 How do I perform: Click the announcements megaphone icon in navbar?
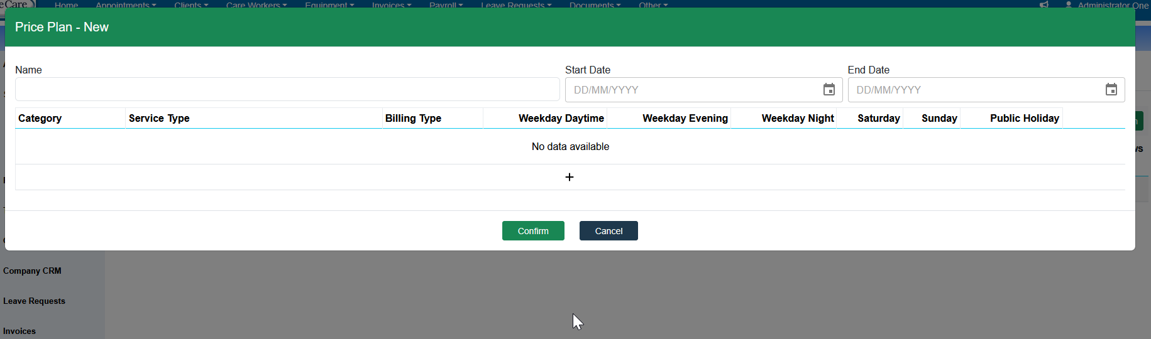click(1044, 4)
